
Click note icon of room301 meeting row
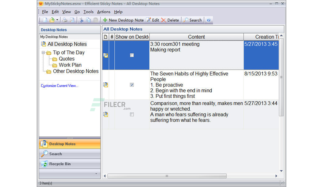(106, 55)
